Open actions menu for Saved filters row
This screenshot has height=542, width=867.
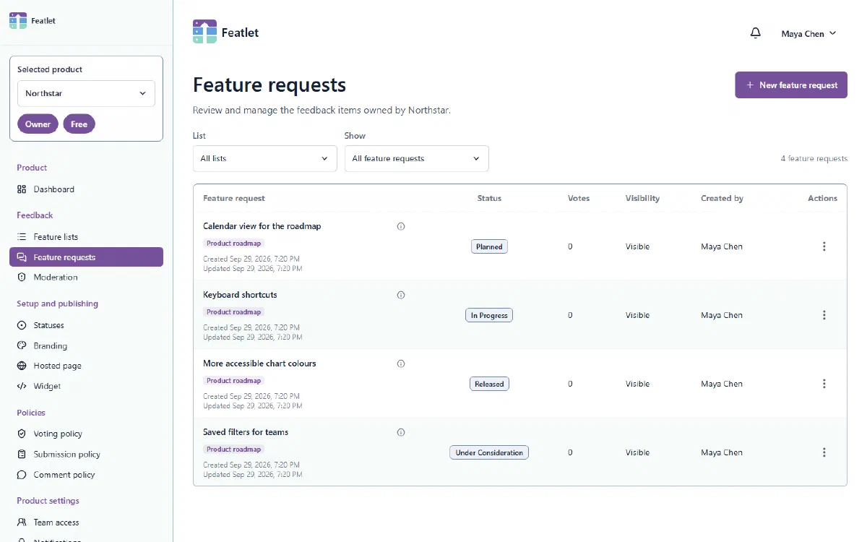(824, 452)
